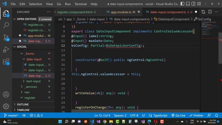
Task: Open editor more actions ellipsis
Action: 216,12
